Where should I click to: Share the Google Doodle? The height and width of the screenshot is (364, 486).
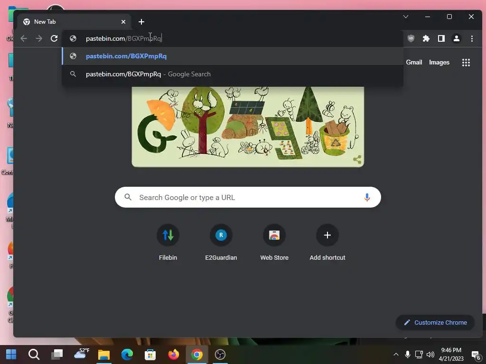[357, 159]
